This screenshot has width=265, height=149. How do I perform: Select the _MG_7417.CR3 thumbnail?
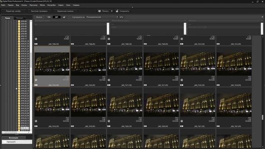pos(125,64)
